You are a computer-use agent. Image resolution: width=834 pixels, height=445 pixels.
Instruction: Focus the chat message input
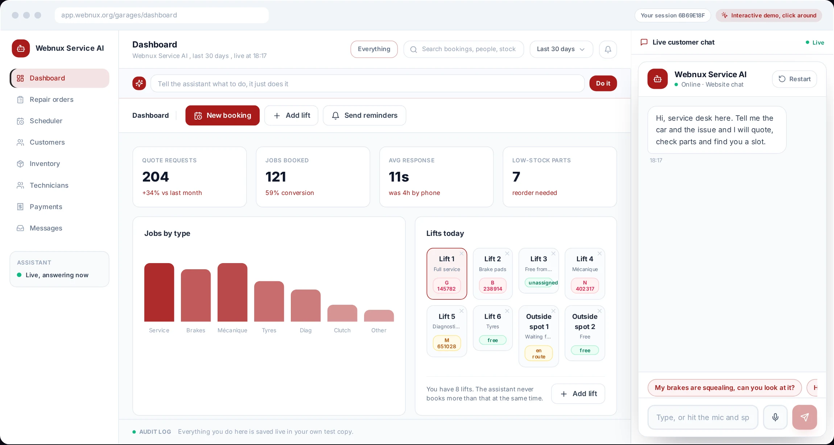click(x=703, y=417)
